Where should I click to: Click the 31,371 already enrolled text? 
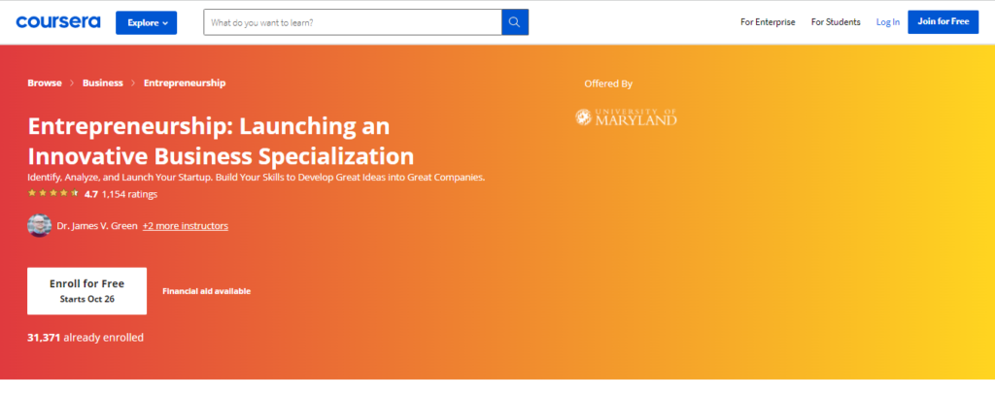[x=86, y=338]
